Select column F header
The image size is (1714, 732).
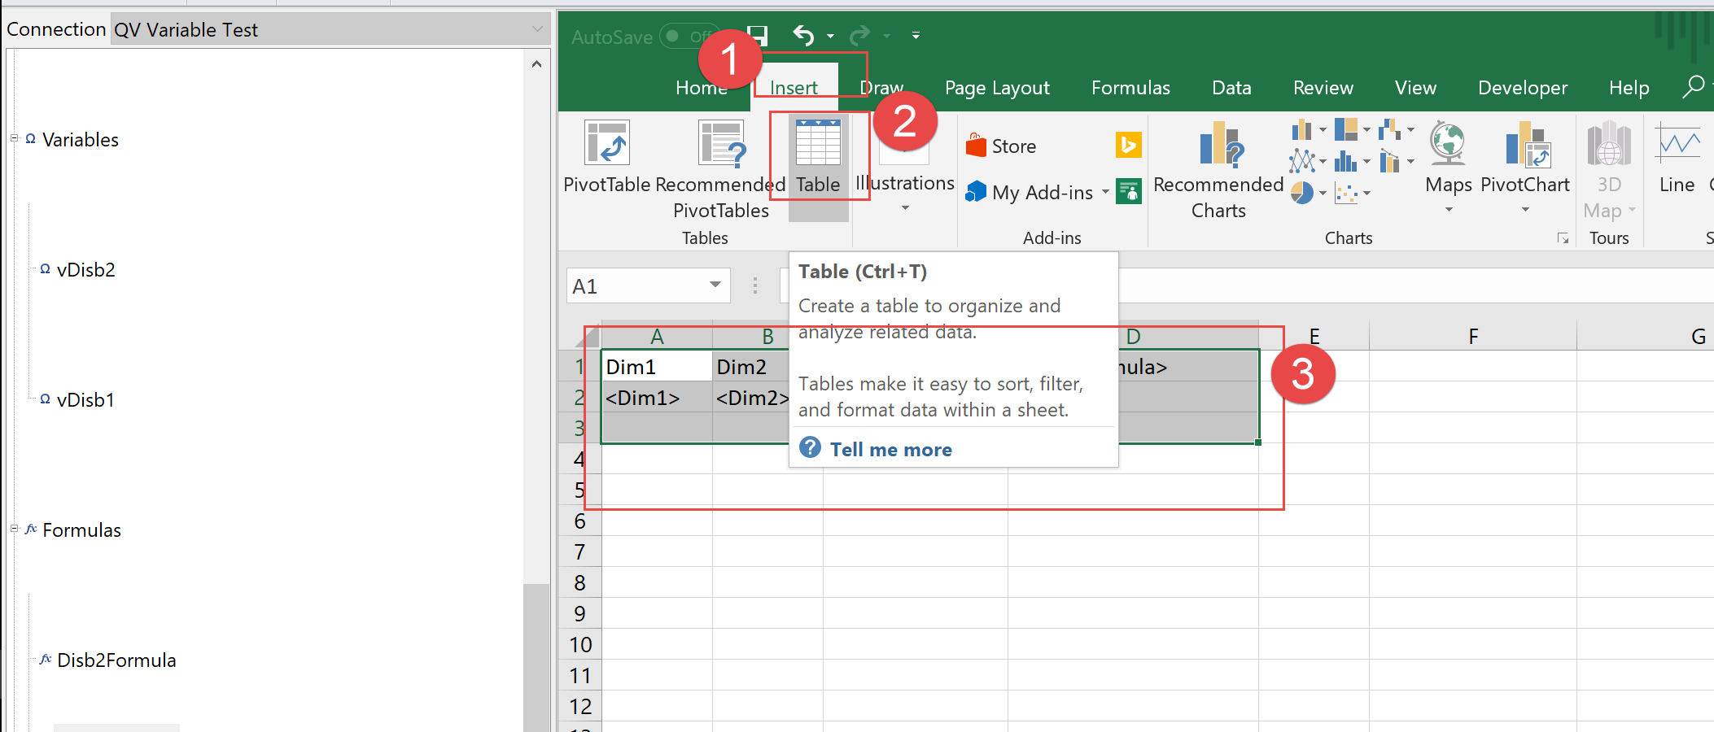coord(1473,336)
